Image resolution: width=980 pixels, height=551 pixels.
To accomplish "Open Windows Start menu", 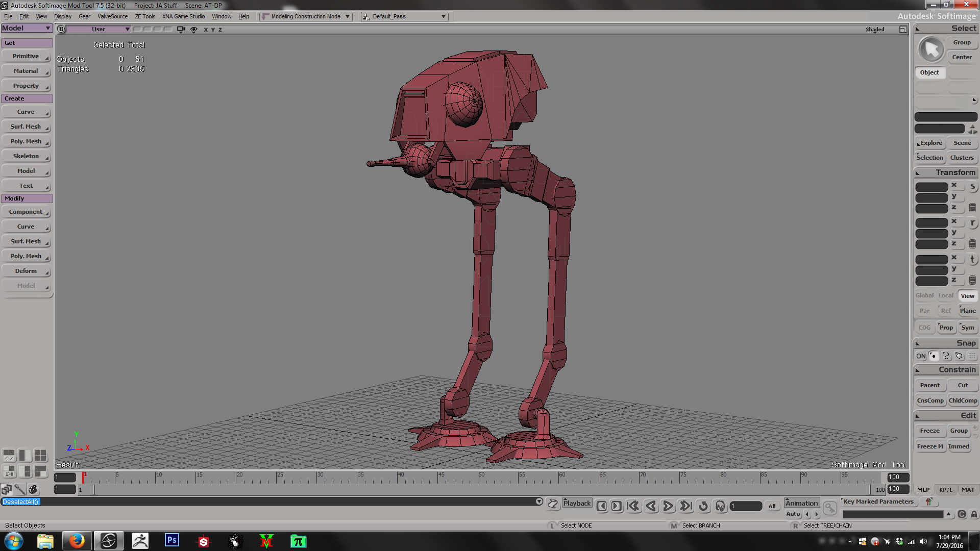I will click(x=14, y=541).
